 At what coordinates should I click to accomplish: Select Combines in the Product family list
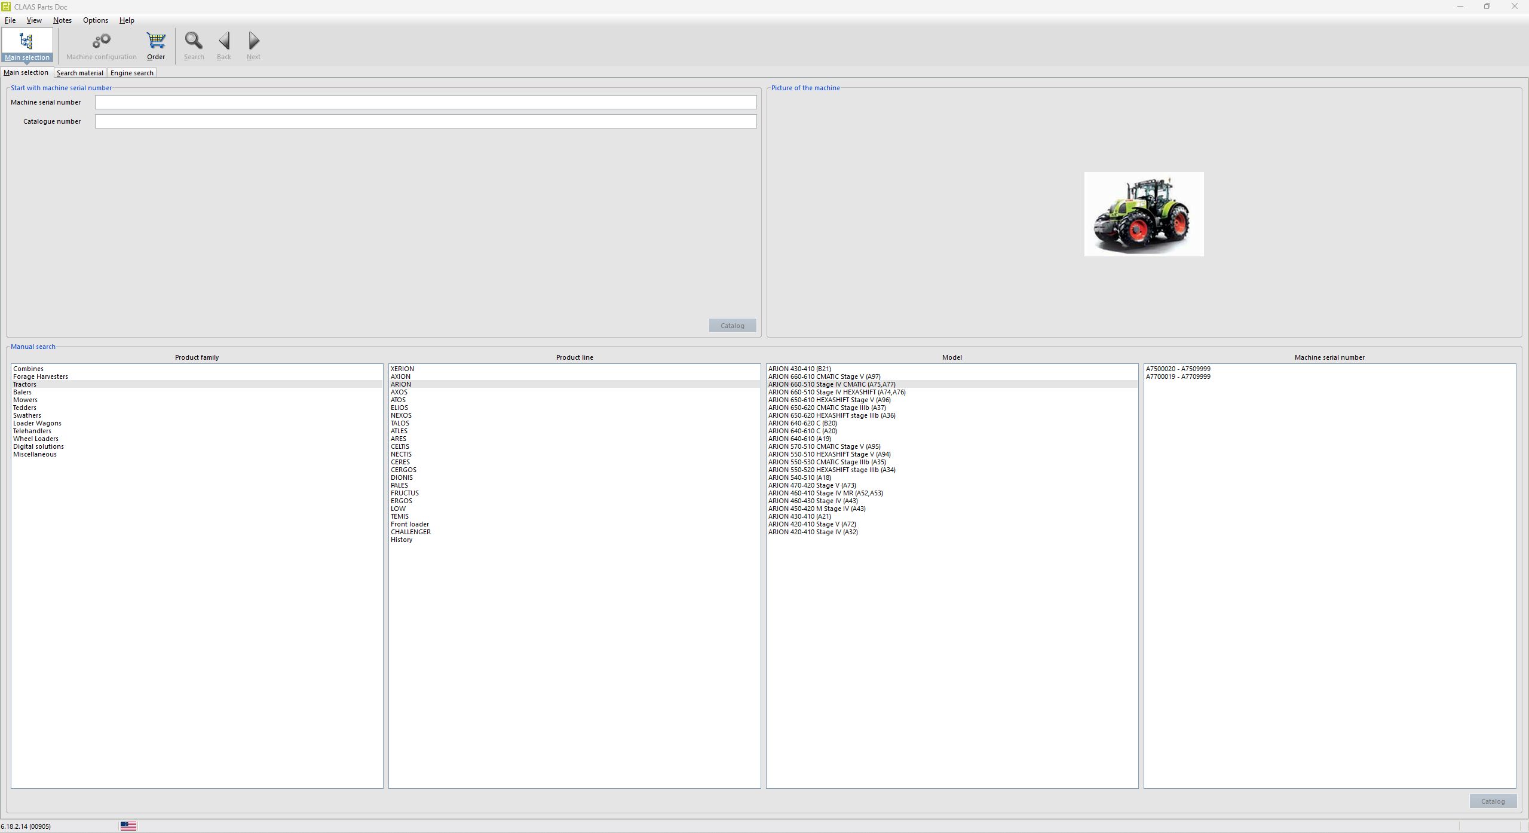coord(27,368)
